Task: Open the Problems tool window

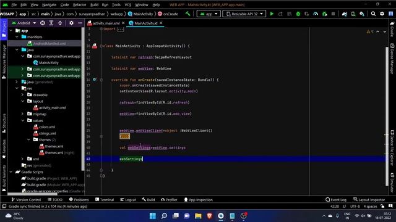Action: 79,200
